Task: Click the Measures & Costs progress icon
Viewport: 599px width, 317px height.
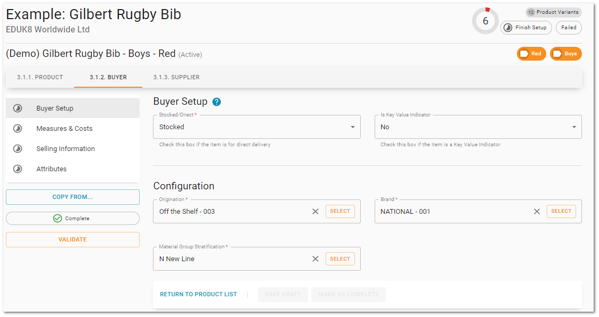Action: pyautogui.click(x=18, y=129)
